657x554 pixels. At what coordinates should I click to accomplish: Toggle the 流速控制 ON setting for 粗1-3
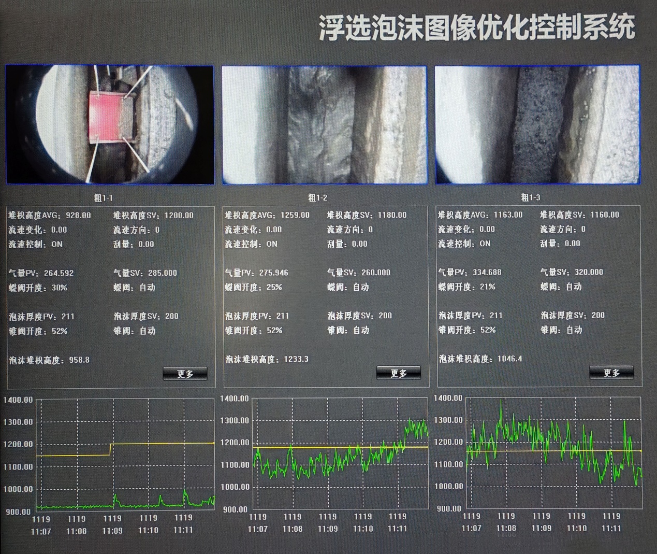(485, 244)
